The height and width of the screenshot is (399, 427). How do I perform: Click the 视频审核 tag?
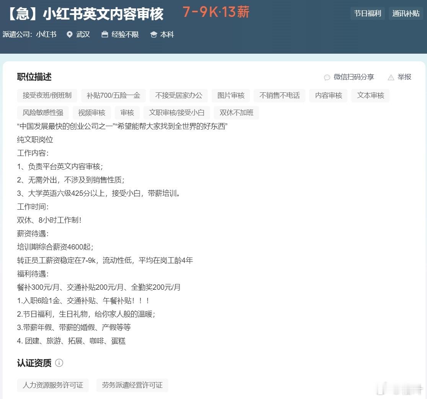(x=92, y=113)
